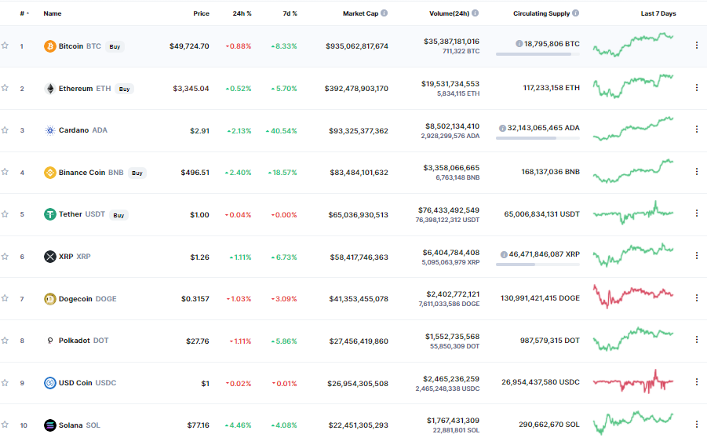Click the Polkadot DOT name link
This screenshot has height=445, width=707.
83,341
